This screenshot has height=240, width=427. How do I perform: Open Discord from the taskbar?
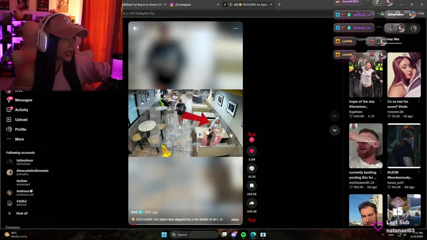234,235
